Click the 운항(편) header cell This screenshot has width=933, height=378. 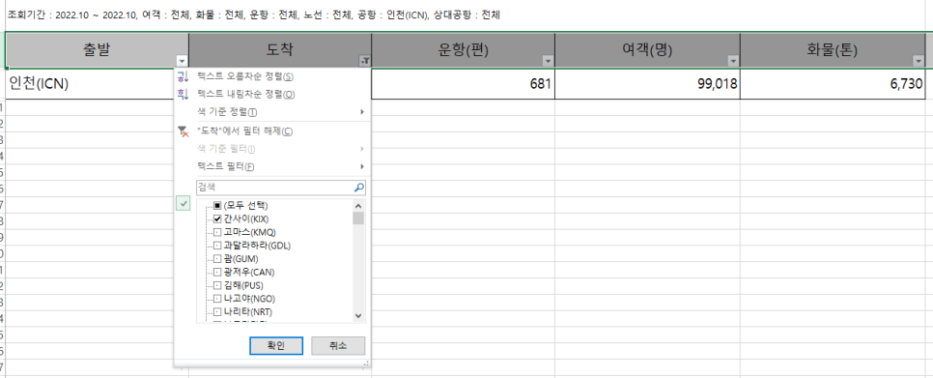[x=463, y=50]
